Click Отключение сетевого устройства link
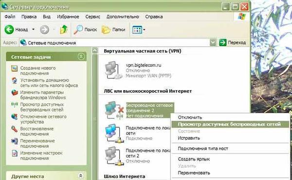 43,119
